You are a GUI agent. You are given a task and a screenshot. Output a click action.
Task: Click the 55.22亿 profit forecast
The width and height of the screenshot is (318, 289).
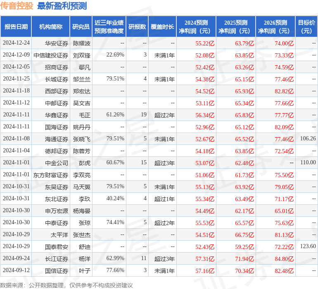[x=205, y=43]
